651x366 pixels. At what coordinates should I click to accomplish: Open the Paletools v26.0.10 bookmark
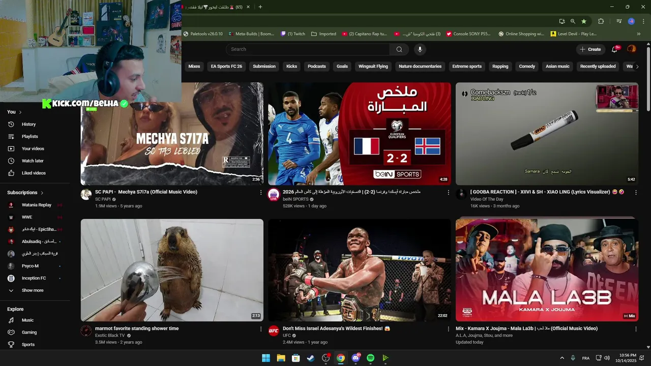pos(203,34)
